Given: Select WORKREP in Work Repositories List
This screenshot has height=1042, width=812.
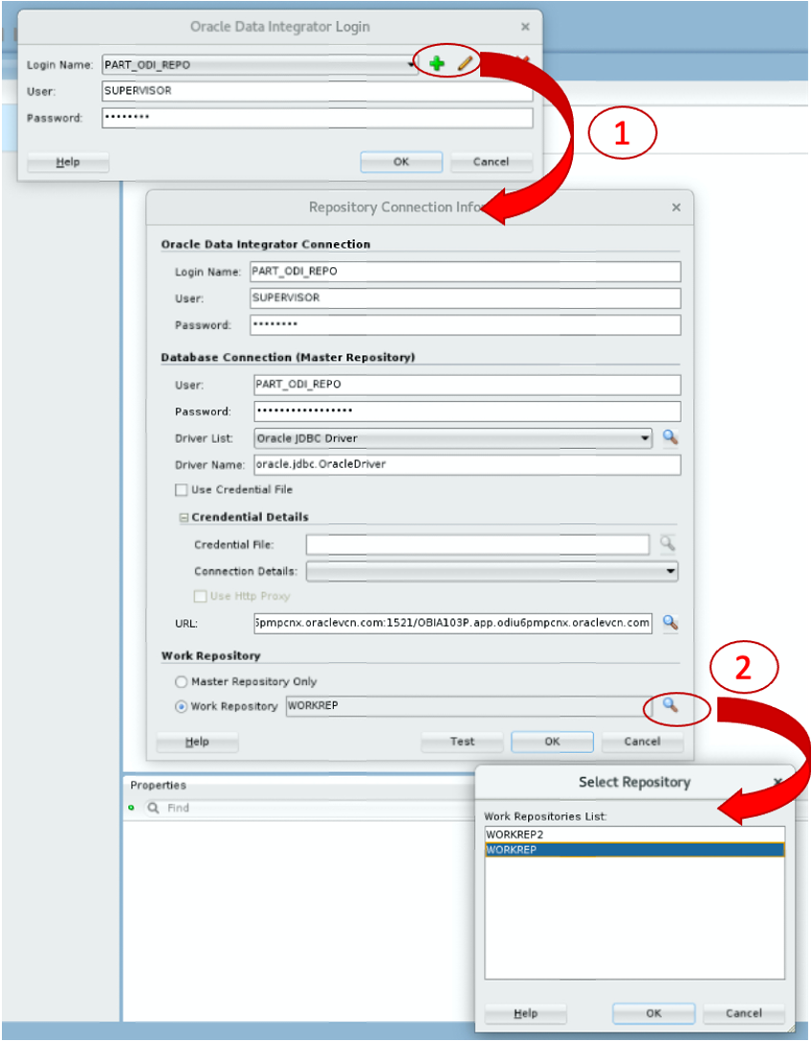Looking at the screenshot, I should [x=634, y=850].
